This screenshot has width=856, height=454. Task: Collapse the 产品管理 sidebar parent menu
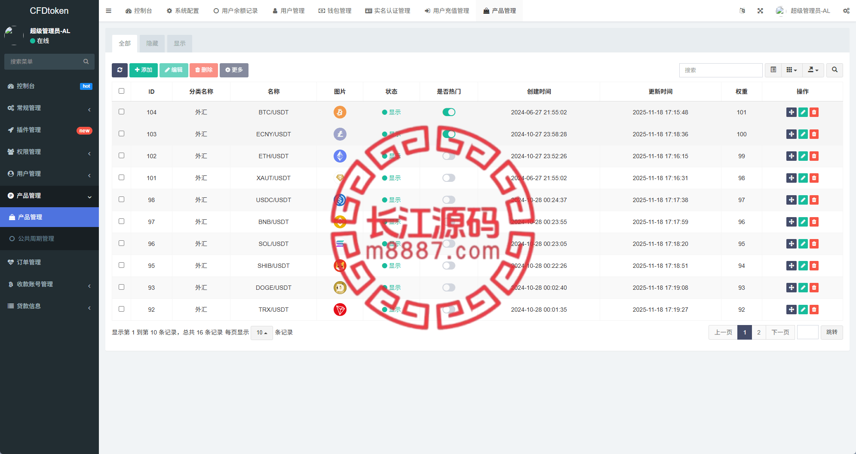pyautogui.click(x=49, y=196)
